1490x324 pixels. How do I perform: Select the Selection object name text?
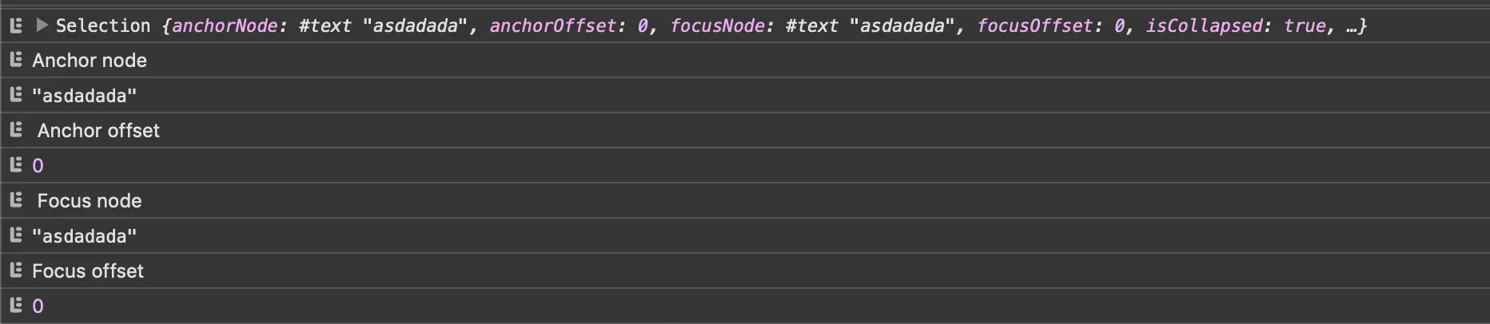[103, 26]
